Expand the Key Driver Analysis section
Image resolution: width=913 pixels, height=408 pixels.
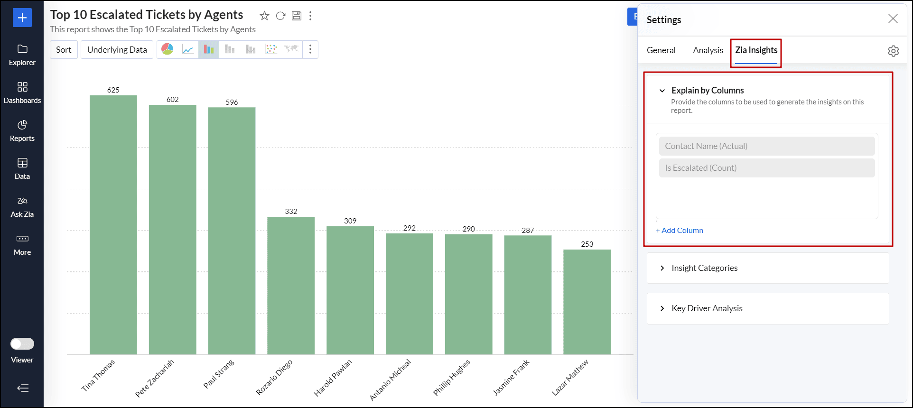point(662,308)
